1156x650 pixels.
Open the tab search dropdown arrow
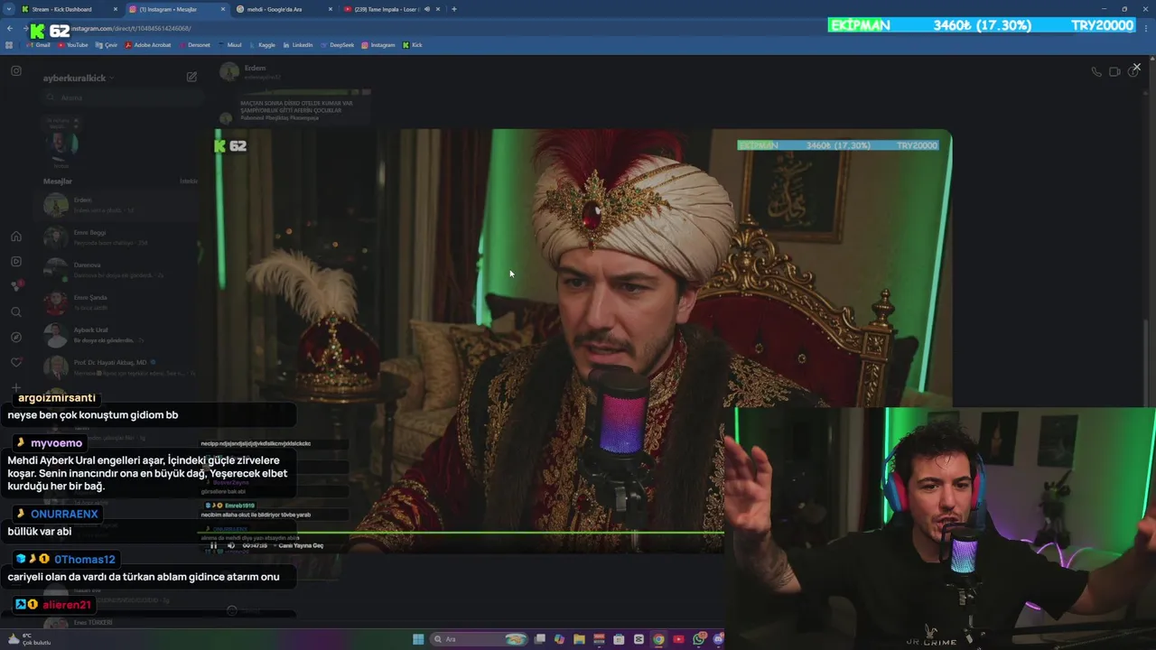[x=8, y=9]
